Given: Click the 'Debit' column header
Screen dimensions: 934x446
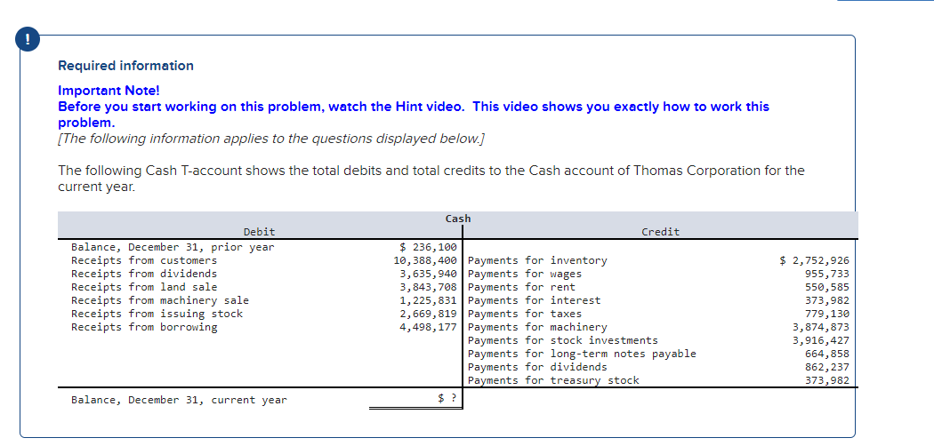Looking at the screenshot, I should pyautogui.click(x=260, y=232).
